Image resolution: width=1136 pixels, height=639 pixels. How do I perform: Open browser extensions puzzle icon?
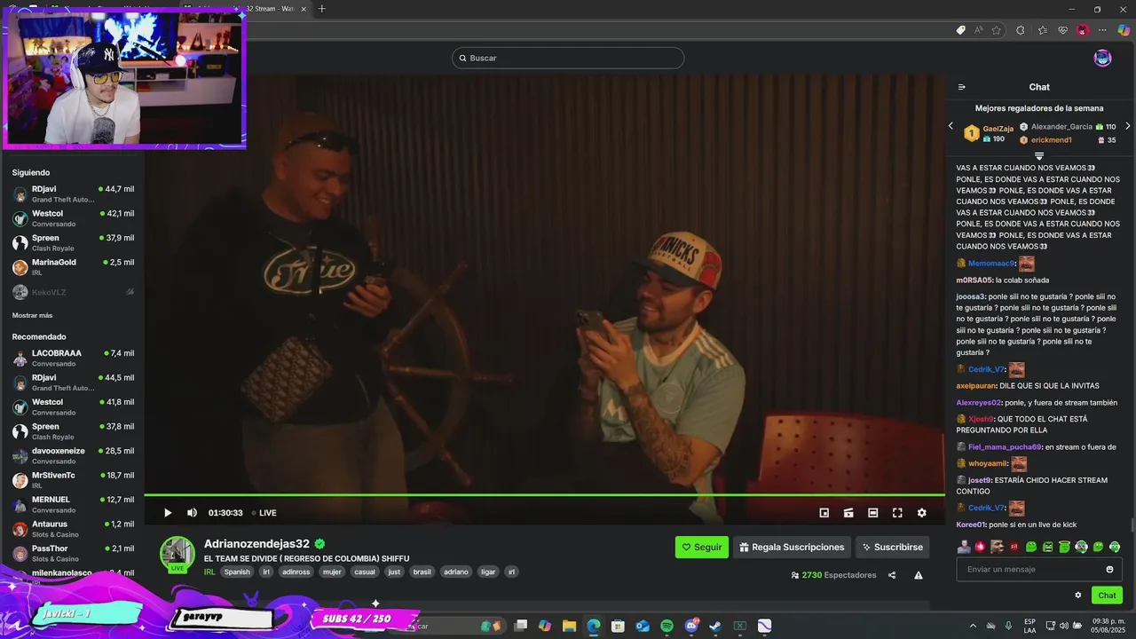[x=1021, y=30]
